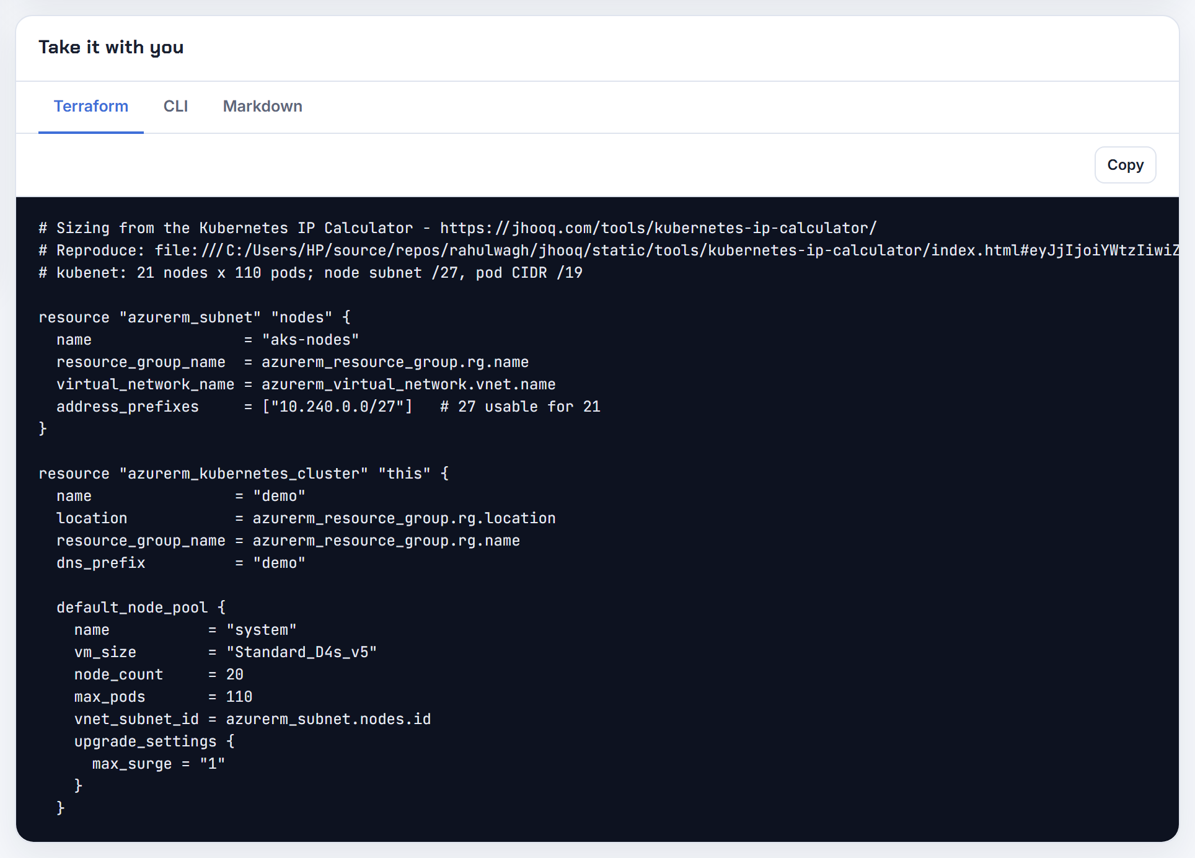
Task: Click the cluster resource_group_name line
Action: click(288, 541)
